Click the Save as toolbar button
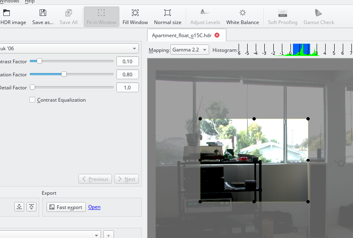 click(x=43, y=17)
